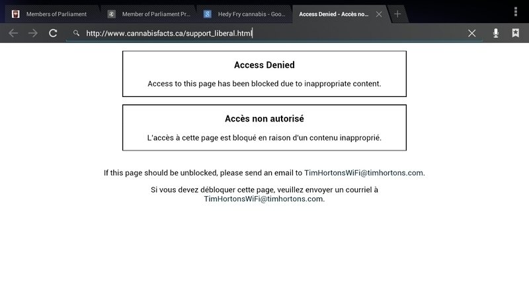Go back to the previous page

[13, 33]
